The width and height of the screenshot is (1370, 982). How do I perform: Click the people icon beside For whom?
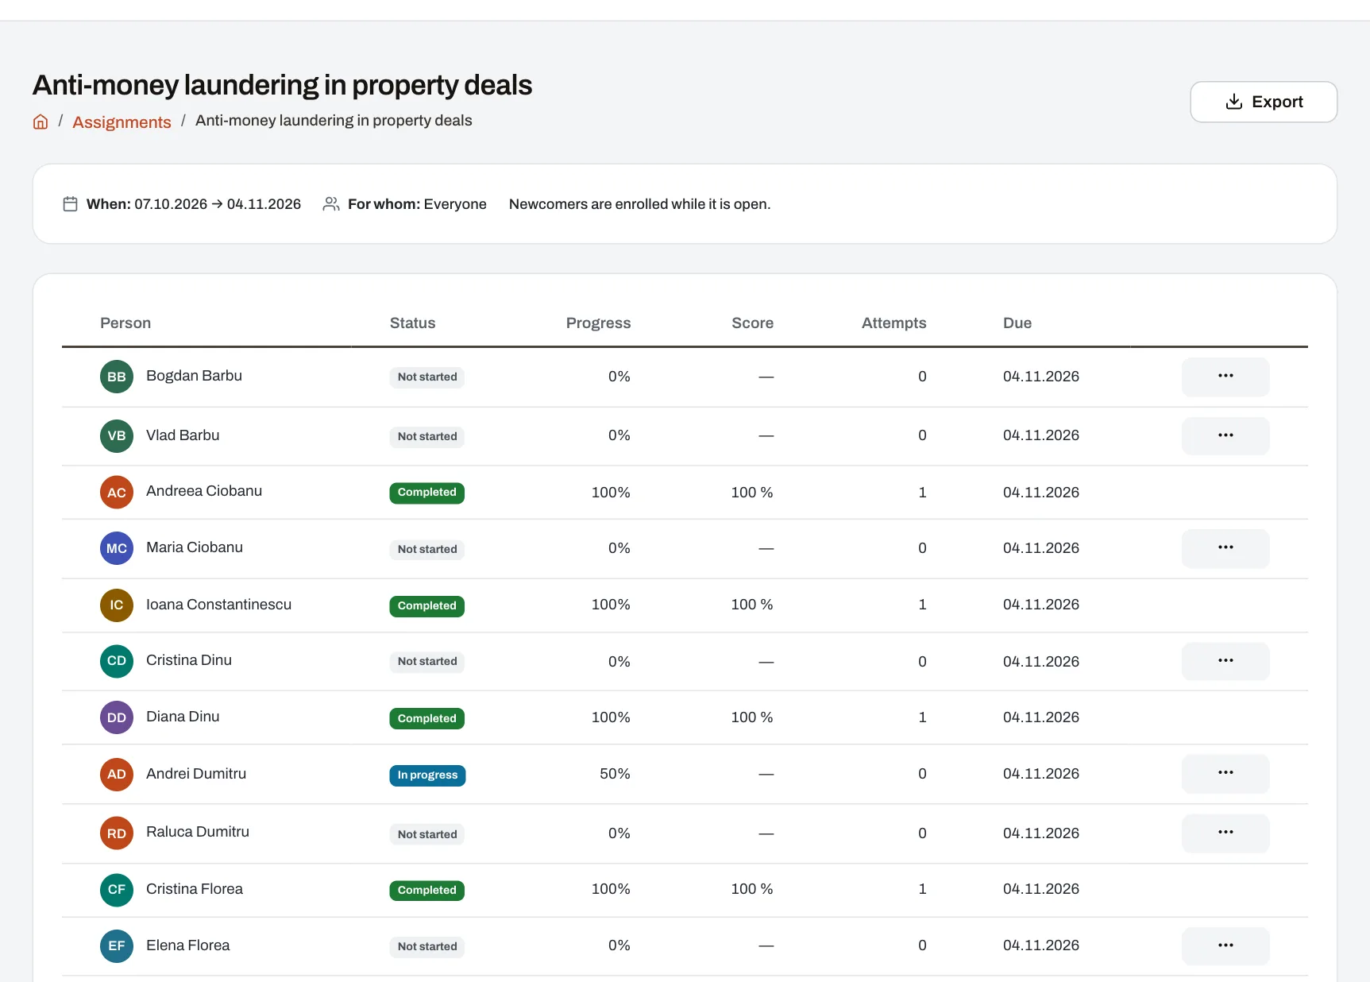coord(331,204)
